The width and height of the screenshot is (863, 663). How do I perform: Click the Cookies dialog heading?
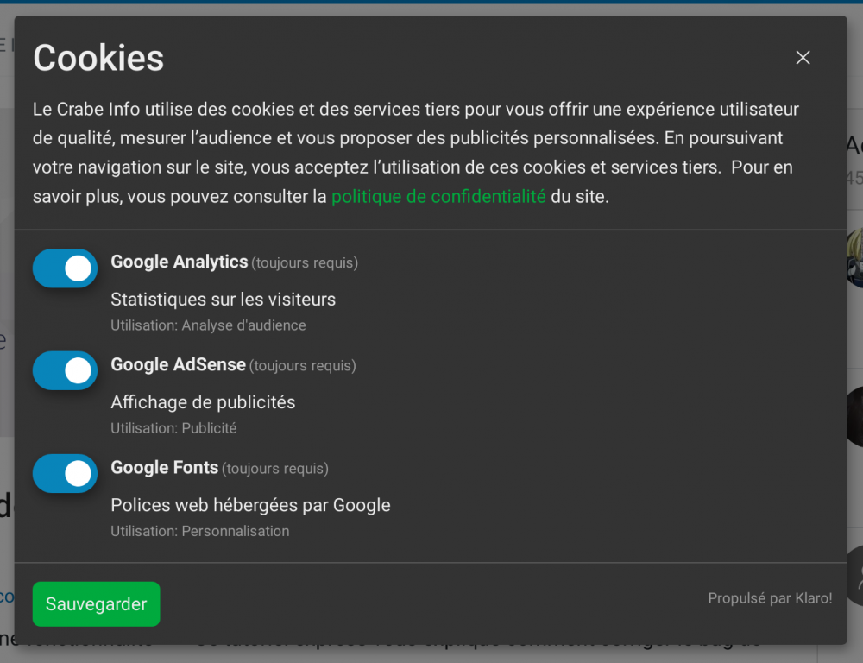[98, 59]
